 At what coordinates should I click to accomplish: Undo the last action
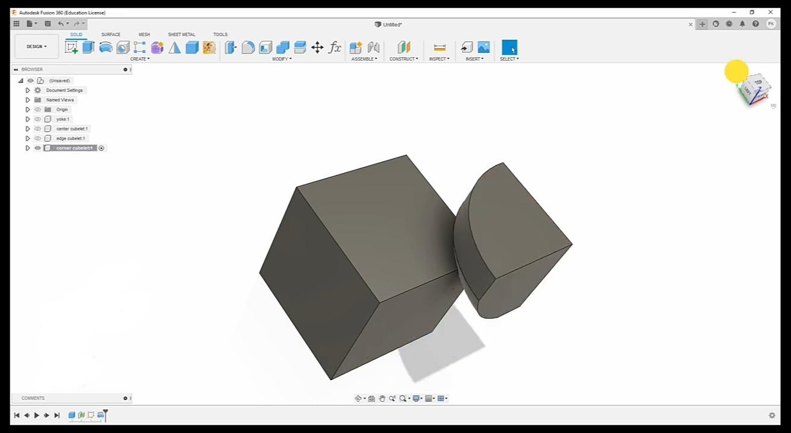60,24
